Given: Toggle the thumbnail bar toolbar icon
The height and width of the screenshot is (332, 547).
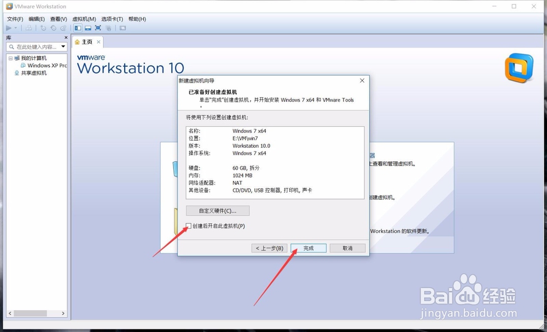Looking at the screenshot, I should (x=88, y=28).
